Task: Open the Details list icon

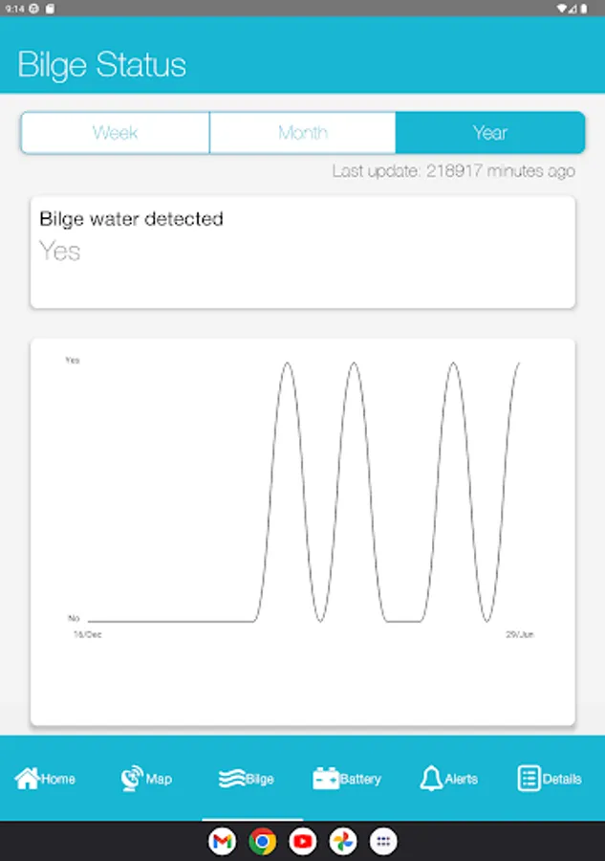Action: [529, 779]
